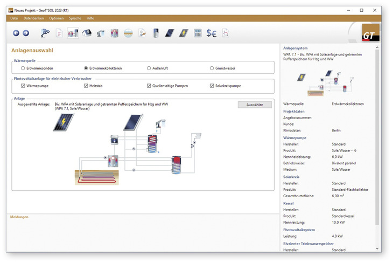Image resolution: width=392 pixels, height=263 pixels.
Task: Open the Datei menu
Action: click(x=14, y=18)
